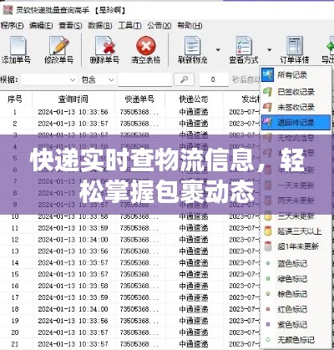Open the 数据(B) menu
The width and height of the screenshot is (334, 350).
click(100, 26)
